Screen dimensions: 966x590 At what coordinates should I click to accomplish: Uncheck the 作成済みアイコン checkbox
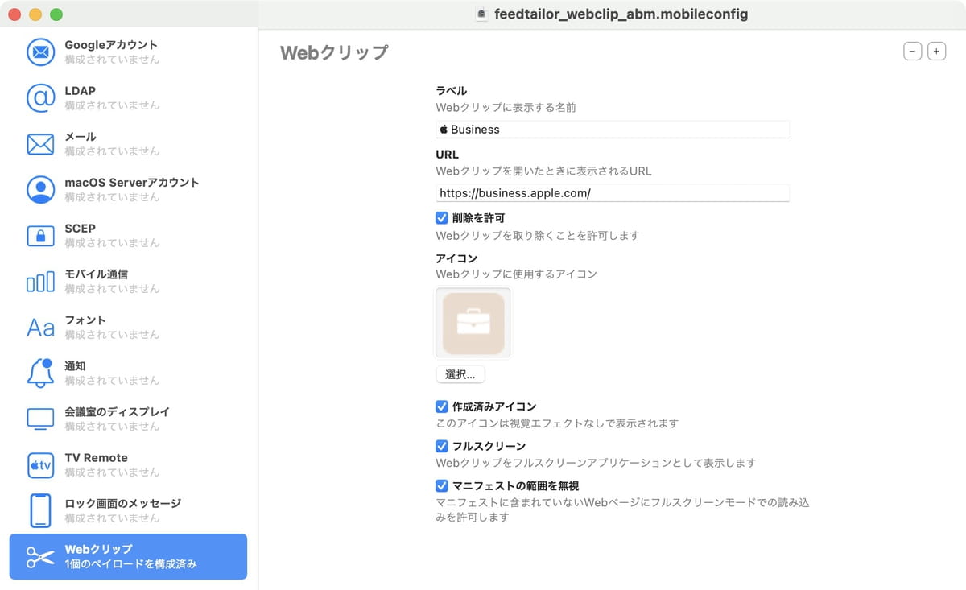(442, 407)
